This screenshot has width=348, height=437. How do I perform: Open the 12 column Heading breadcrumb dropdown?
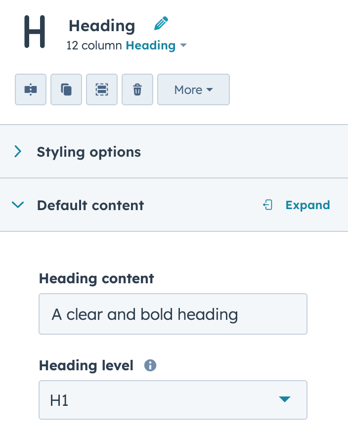183,45
